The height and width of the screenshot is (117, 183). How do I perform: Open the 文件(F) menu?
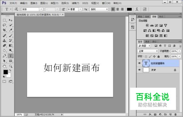click(x=13, y=3)
